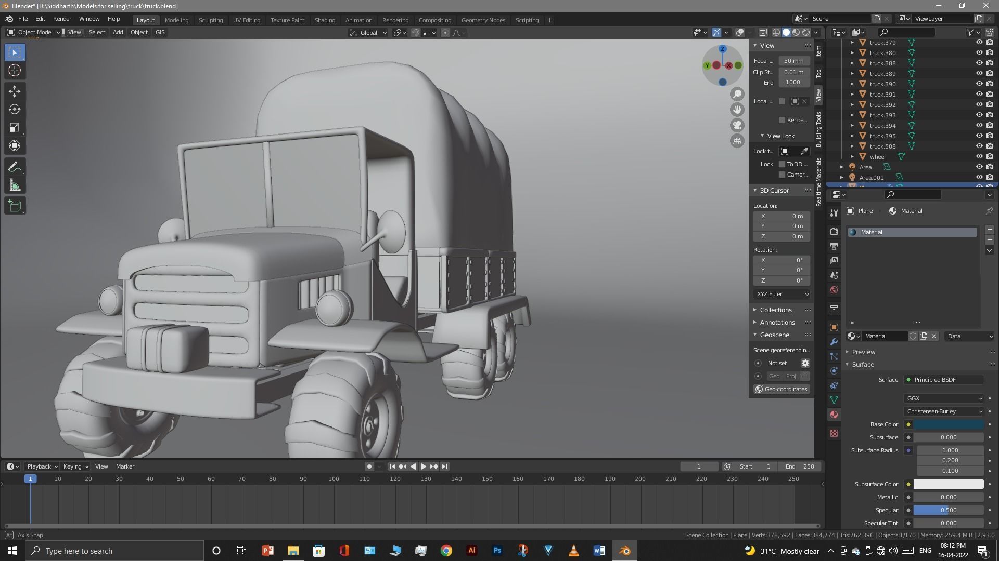Open Global transform orientation dropdown
Screen dimensions: 999x561
[x=368, y=33]
